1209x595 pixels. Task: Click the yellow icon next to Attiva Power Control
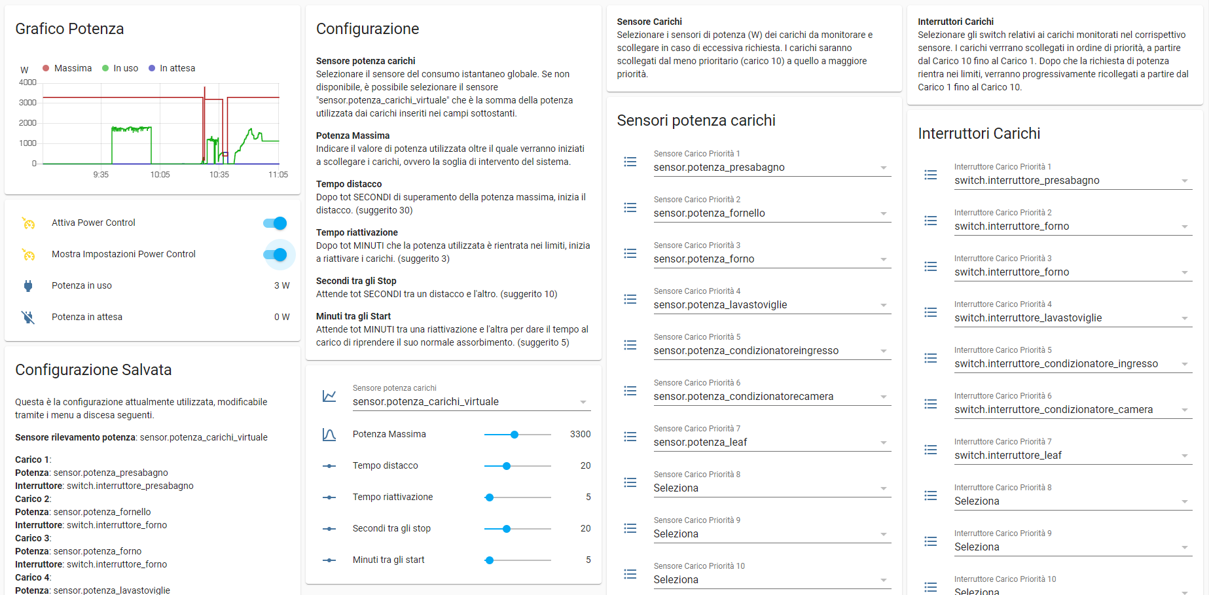[x=29, y=223]
